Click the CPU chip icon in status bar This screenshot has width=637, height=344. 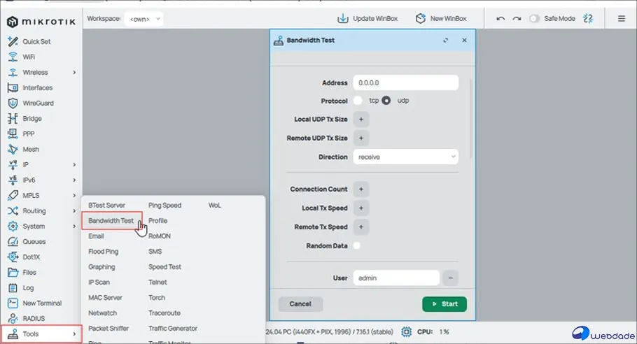(x=406, y=331)
